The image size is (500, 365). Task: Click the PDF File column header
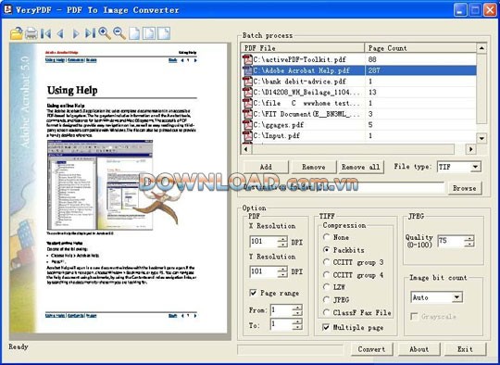[303, 48]
